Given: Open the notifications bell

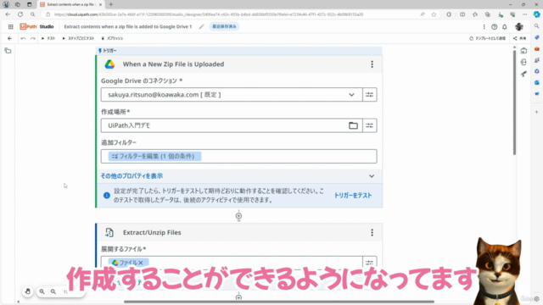Looking at the screenshot, I should click(505, 26).
